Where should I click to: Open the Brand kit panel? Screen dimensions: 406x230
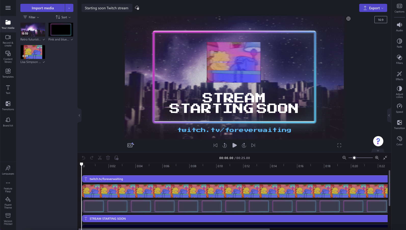tap(8, 122)
